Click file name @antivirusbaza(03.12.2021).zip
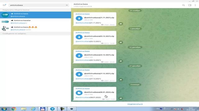 (x=99, y=36)
